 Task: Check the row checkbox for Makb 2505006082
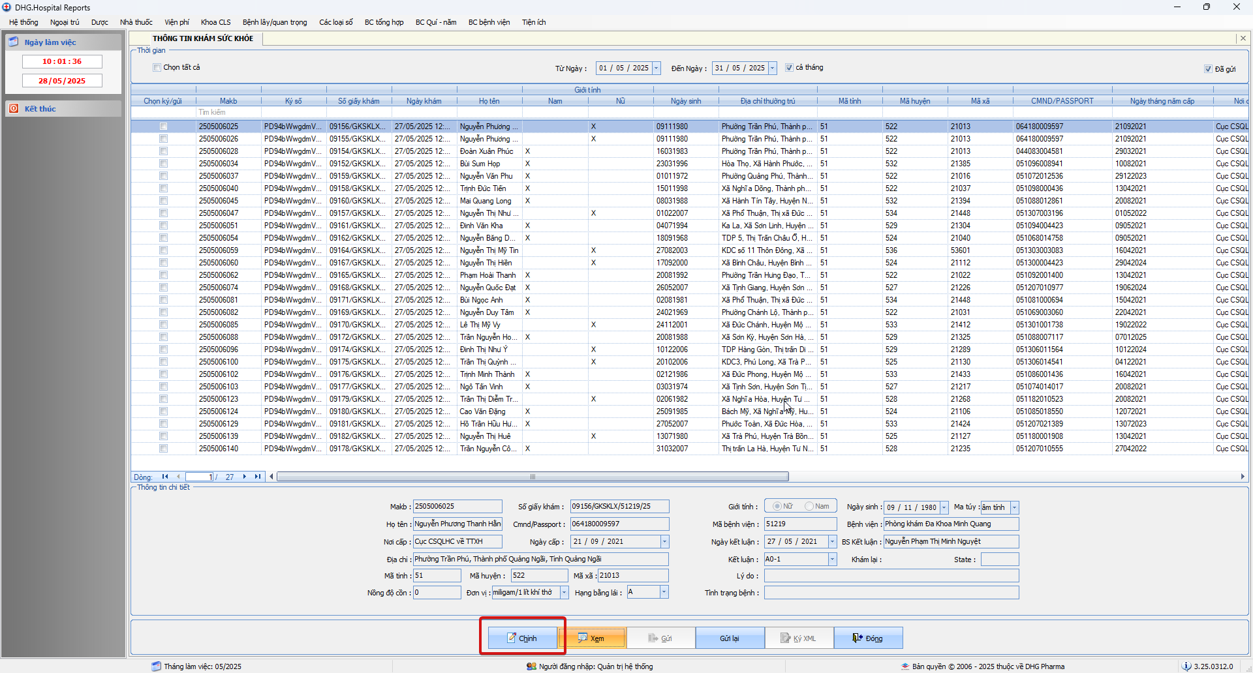[163, 312]
